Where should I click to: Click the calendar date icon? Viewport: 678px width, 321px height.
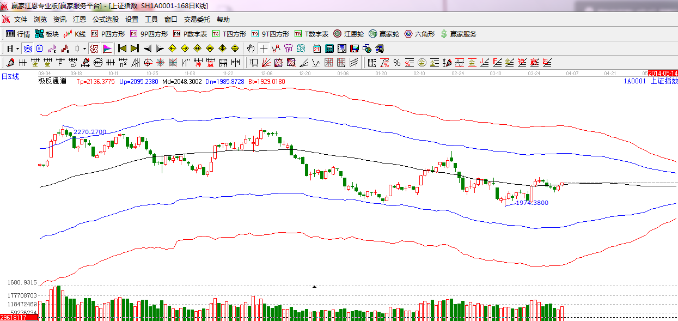(316, 49)
